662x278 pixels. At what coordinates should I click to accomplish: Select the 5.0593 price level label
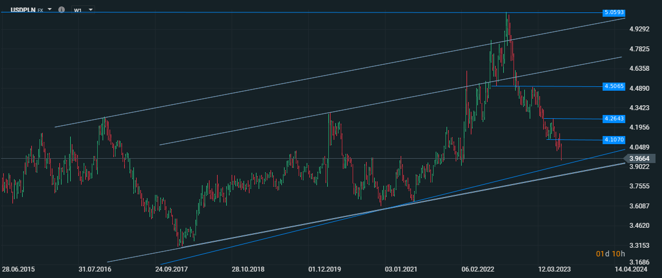click(x=613, y=12)
